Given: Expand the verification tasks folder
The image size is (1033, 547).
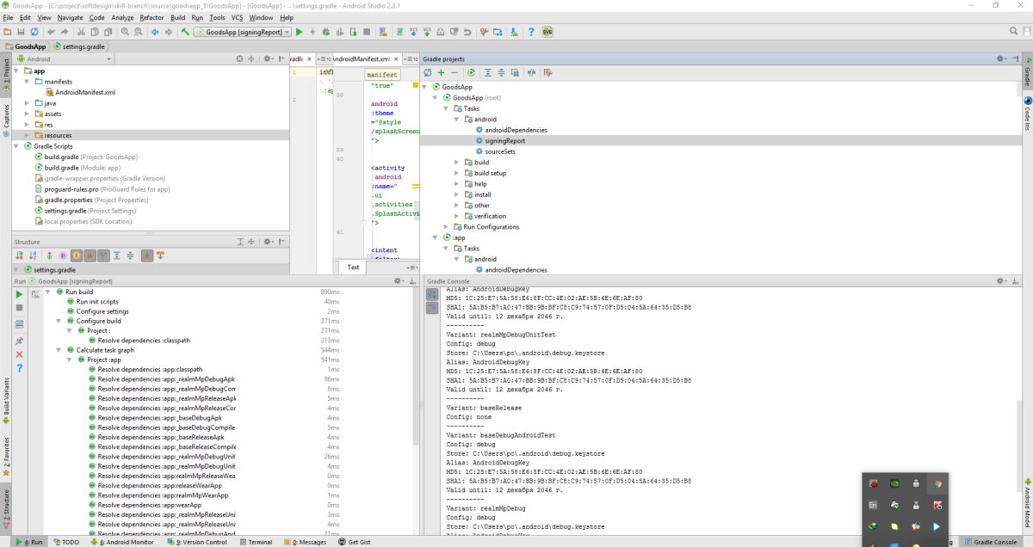Looking at the screenshot, I should [457, 216].
